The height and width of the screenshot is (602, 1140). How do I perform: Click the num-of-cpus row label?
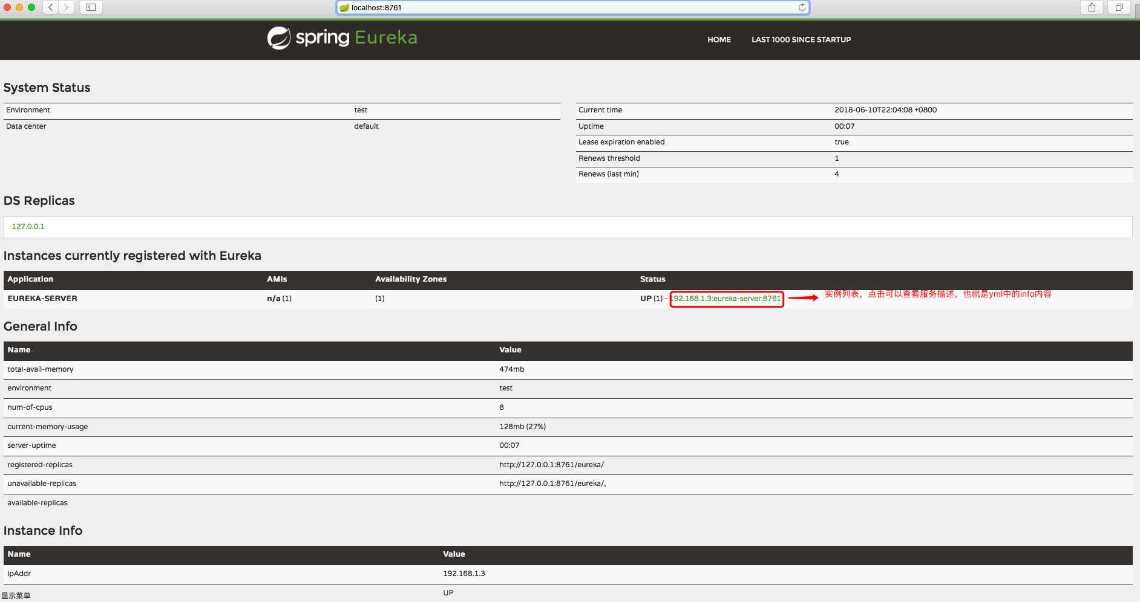coord(30,407)
